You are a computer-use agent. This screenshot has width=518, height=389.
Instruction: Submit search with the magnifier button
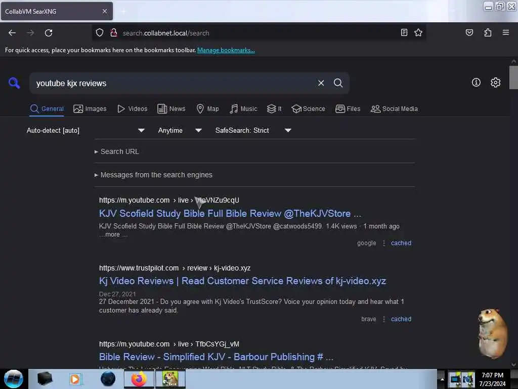point(338,83)
